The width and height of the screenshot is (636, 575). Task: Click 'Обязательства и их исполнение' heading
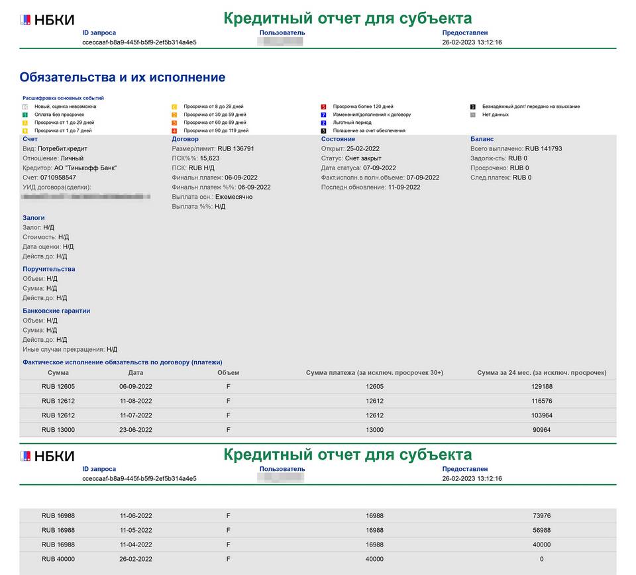pos(123,78)
